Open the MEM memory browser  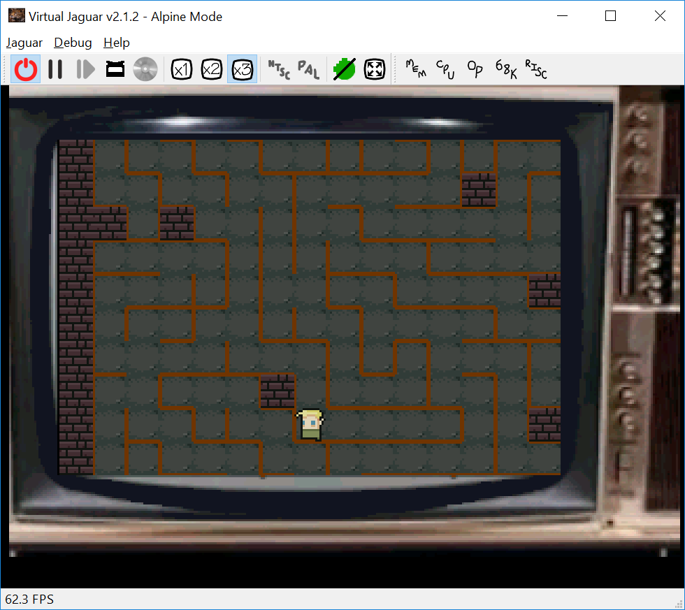tap(415, 69)
